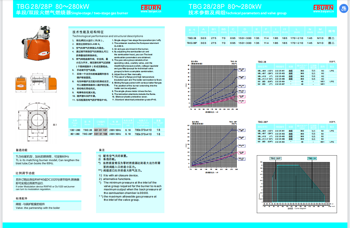Viewport: 350px width, 228px height.
Task: Click highlighted Art No. 601 01 108
Action: (x=100, y=134)
